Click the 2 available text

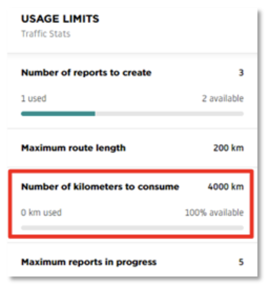pyautogui.click(x=223, y=98)
